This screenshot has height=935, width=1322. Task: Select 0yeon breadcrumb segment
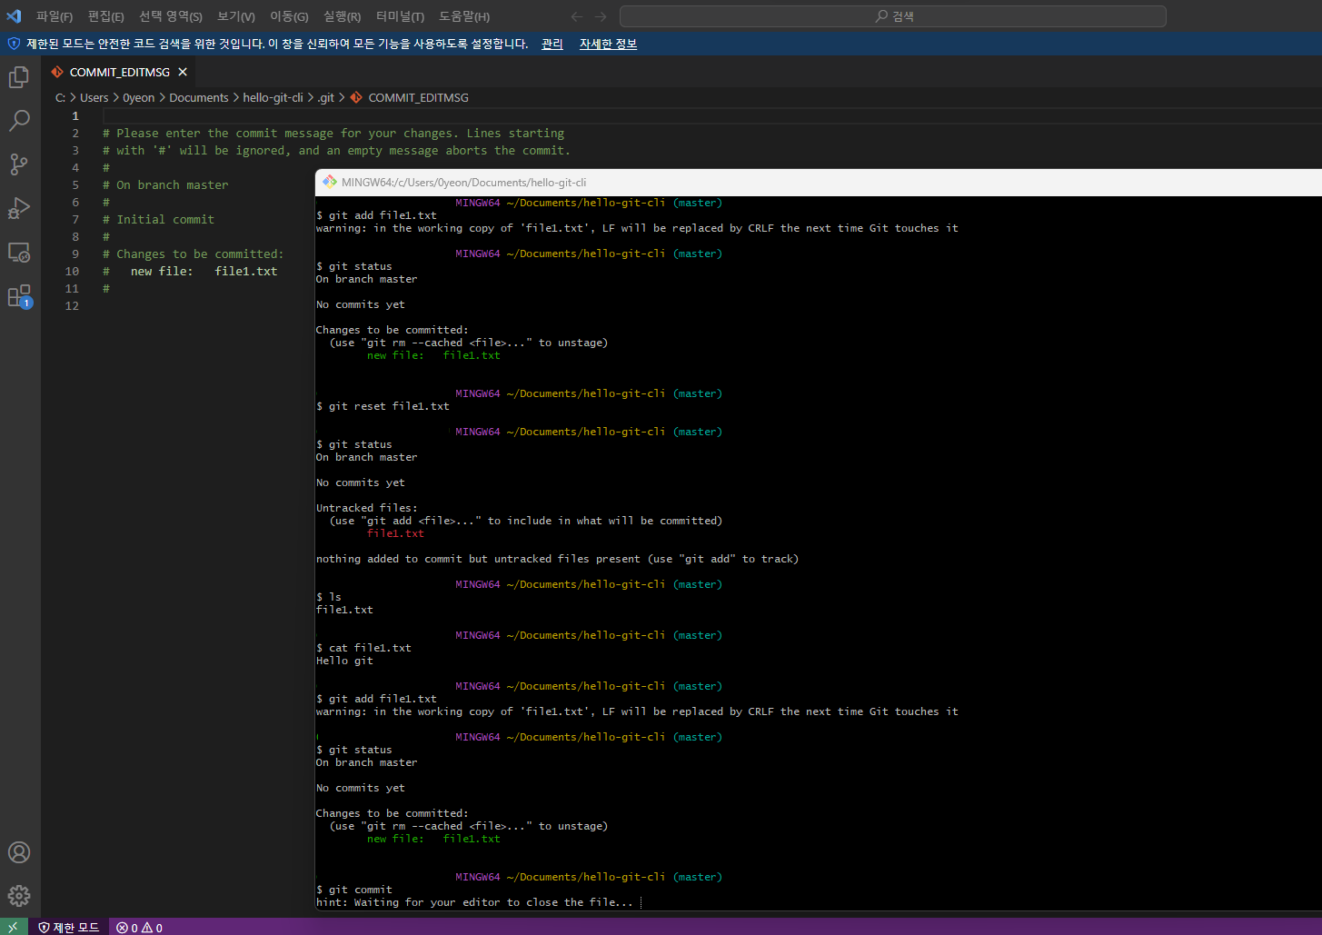click(139, 97)
